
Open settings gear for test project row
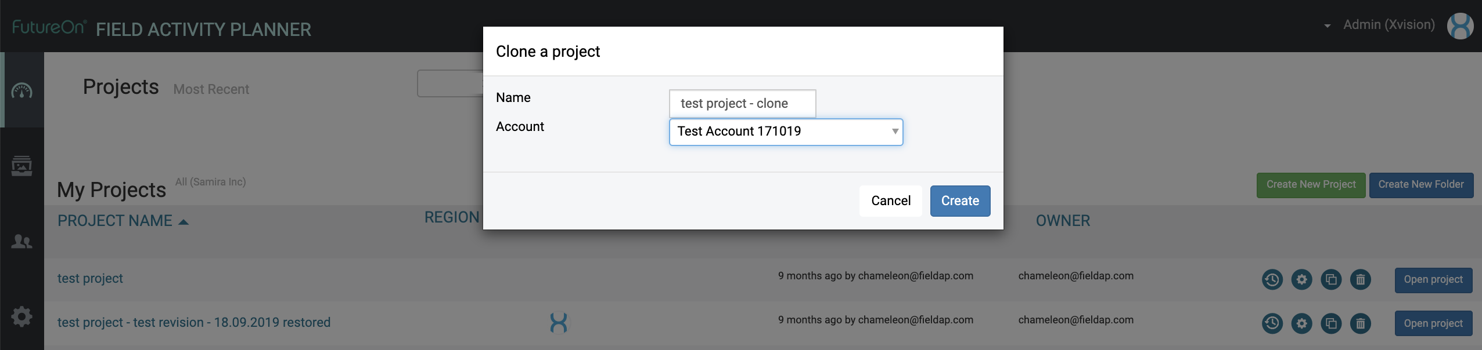pyautogui.click(x=1301, y=280)
